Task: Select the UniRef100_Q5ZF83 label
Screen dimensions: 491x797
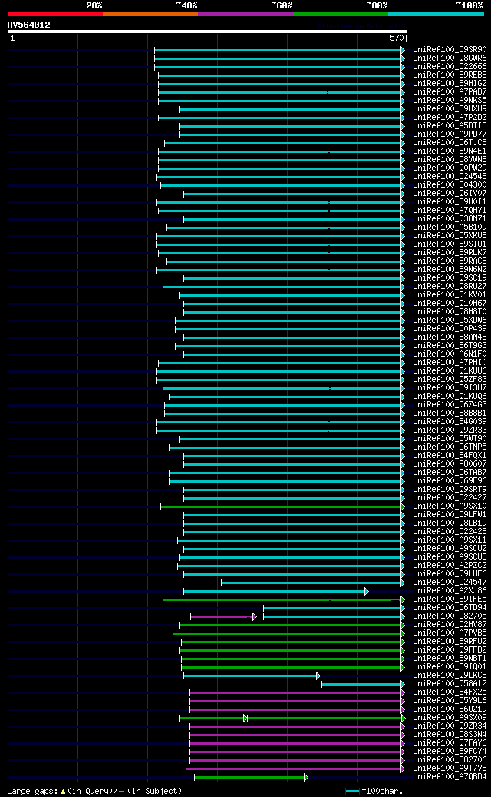Action: coord(450,379)
